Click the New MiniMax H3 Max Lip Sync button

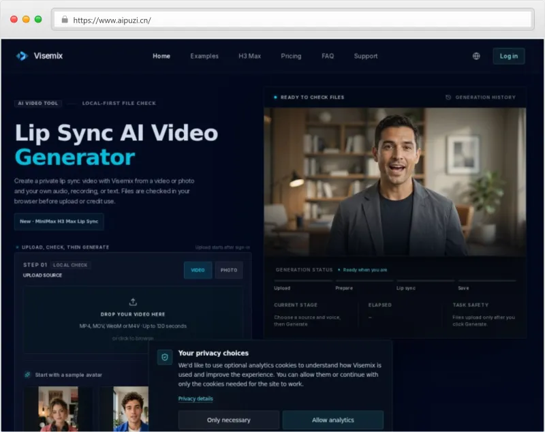pyautogui.click(x=59, y=221)
